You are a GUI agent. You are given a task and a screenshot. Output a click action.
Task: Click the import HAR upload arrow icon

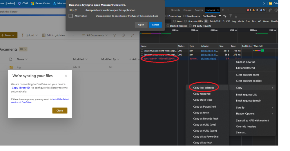click(x=231, y=16)
